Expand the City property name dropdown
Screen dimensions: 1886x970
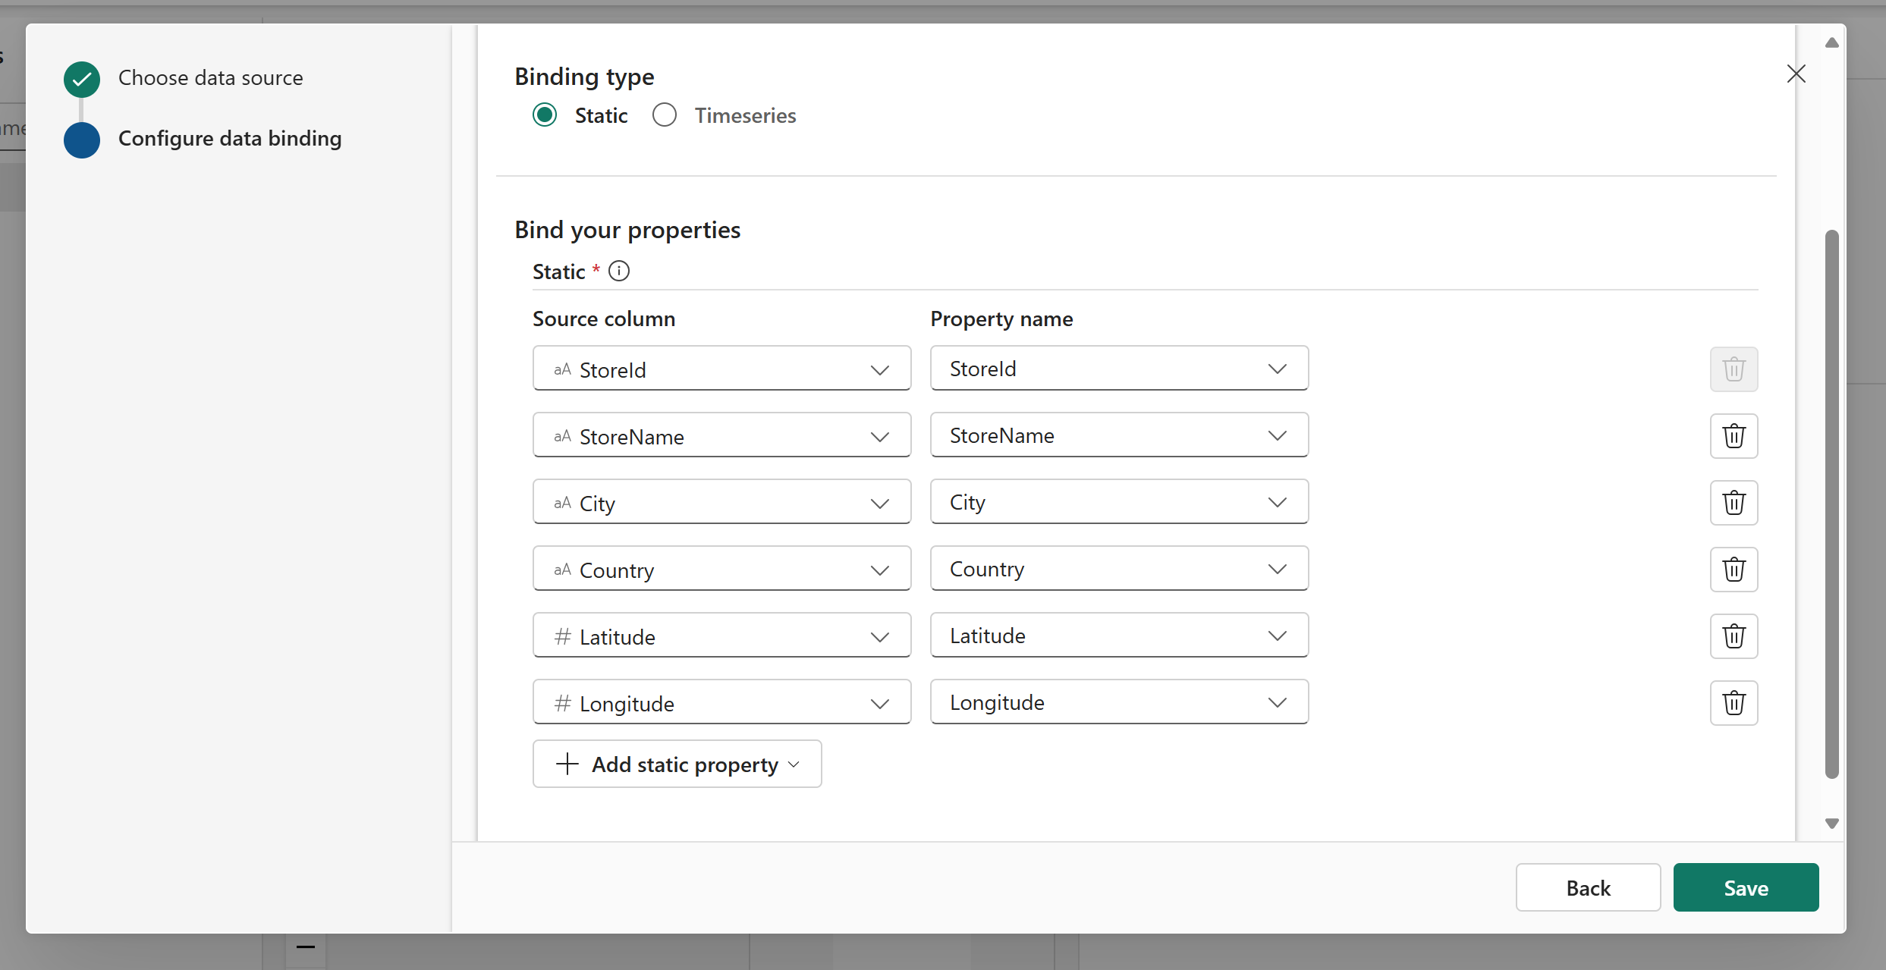click(x=1119, y=502)
